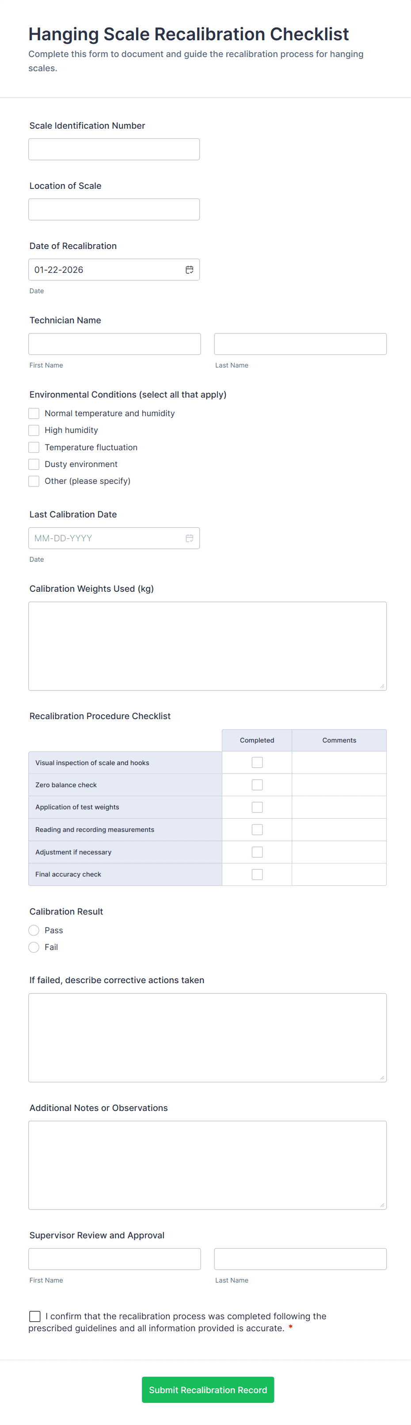The height and width of the screenshot is (1425, 411).
Task: Mark Visual inspection of scale and hooks completed
Action: 257,762
